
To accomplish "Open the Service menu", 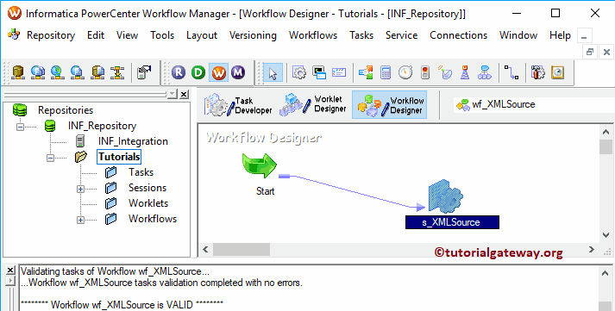I will tap(401, 35).
